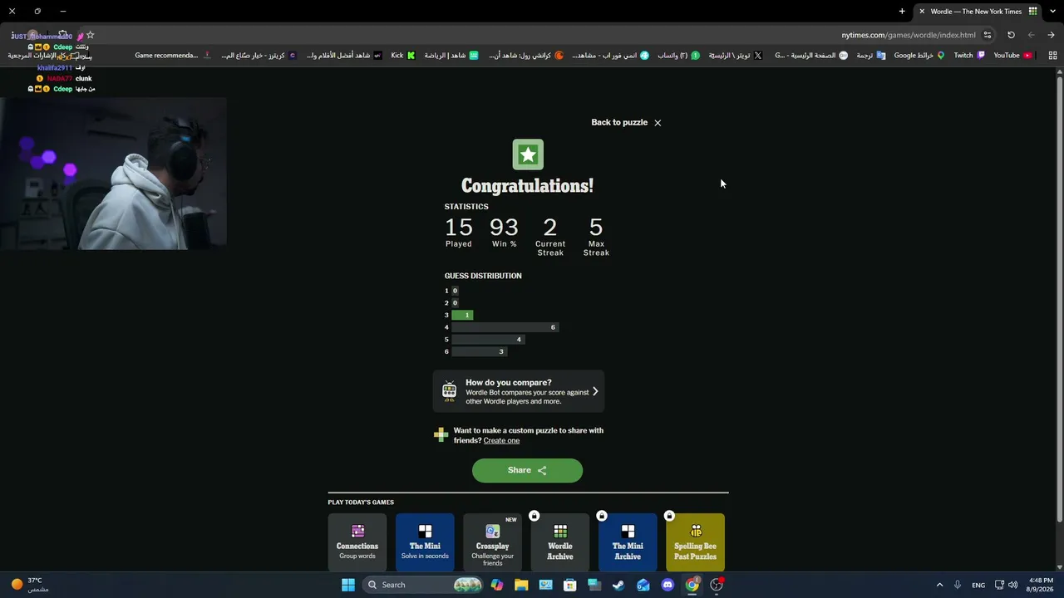Click the nytimes.com address bar
This screenshot has width=1064, height=598.
coord(909,35)
